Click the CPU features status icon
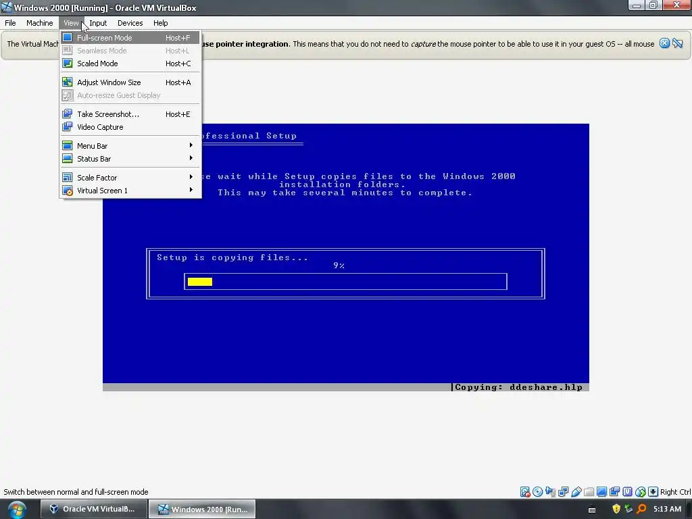 627,492
